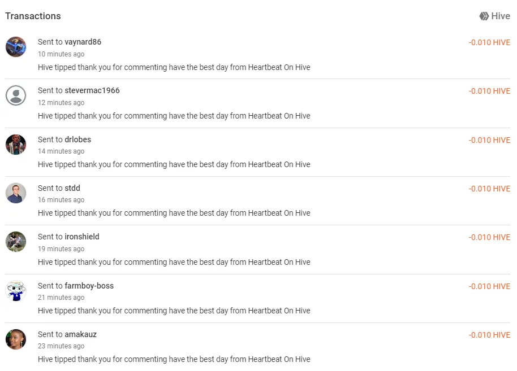Click stdd's profile avatar
This screenshot has width=517, height=371.
[x=16, y=193]
